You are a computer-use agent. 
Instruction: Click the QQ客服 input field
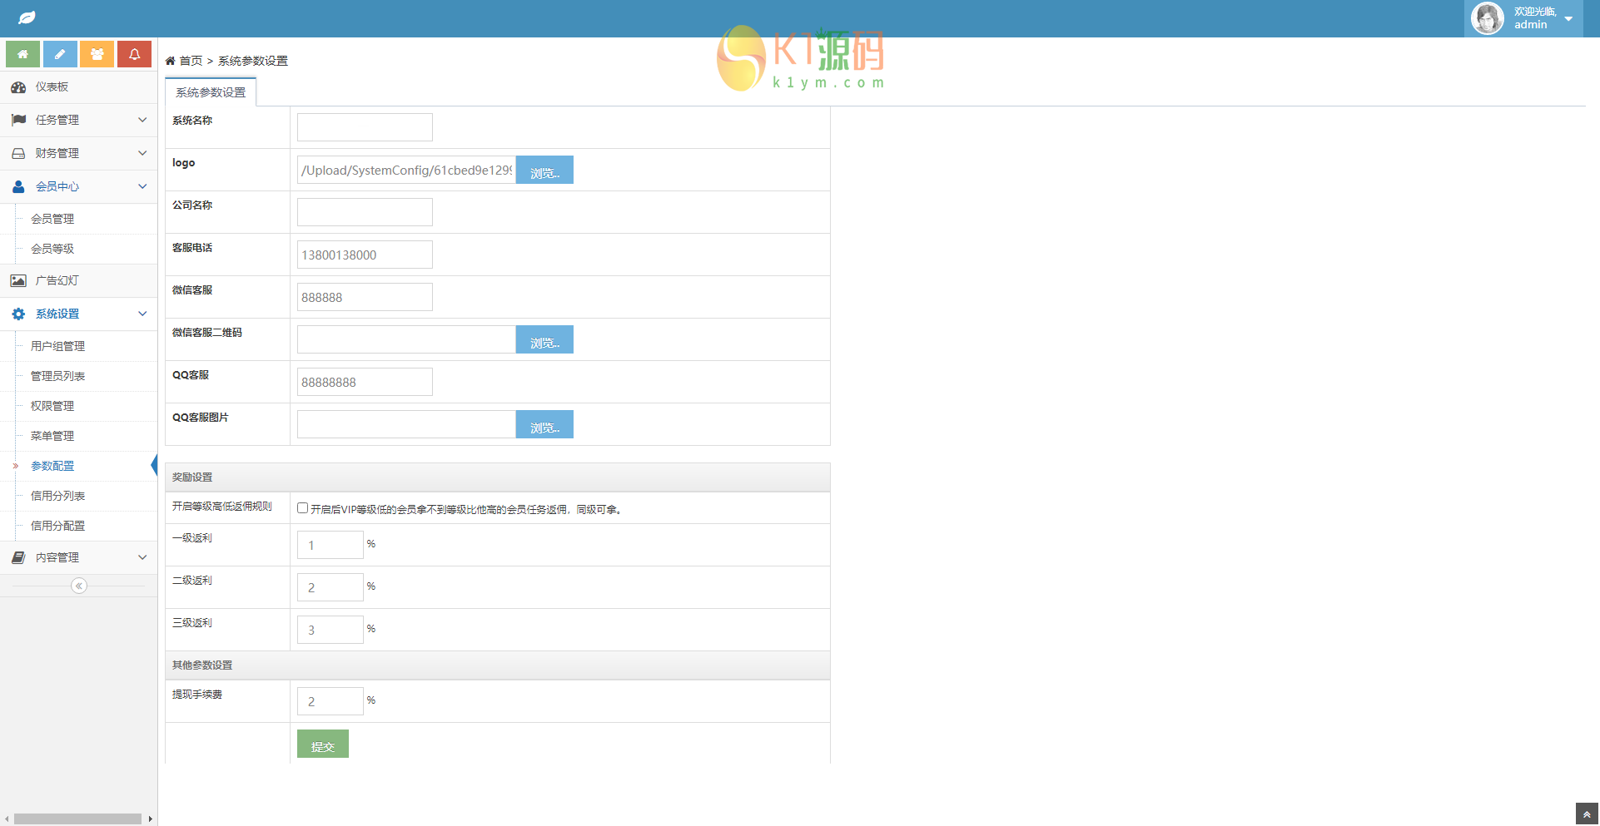coord(365,382)
